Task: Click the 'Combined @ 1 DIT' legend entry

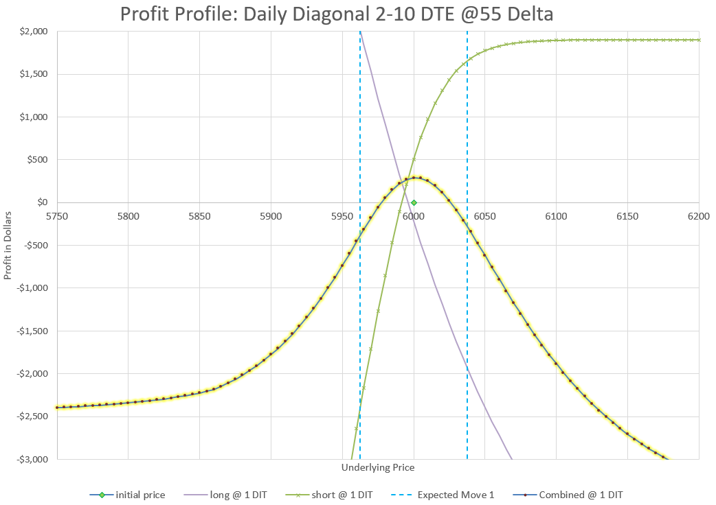Action: click(568, 495)
